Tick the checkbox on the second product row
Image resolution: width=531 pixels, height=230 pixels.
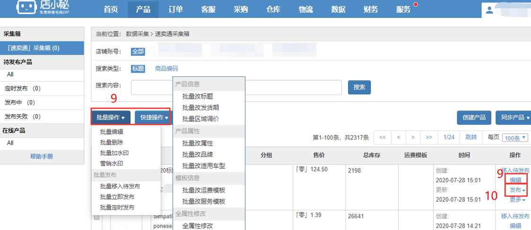click(x=97, y=217)
